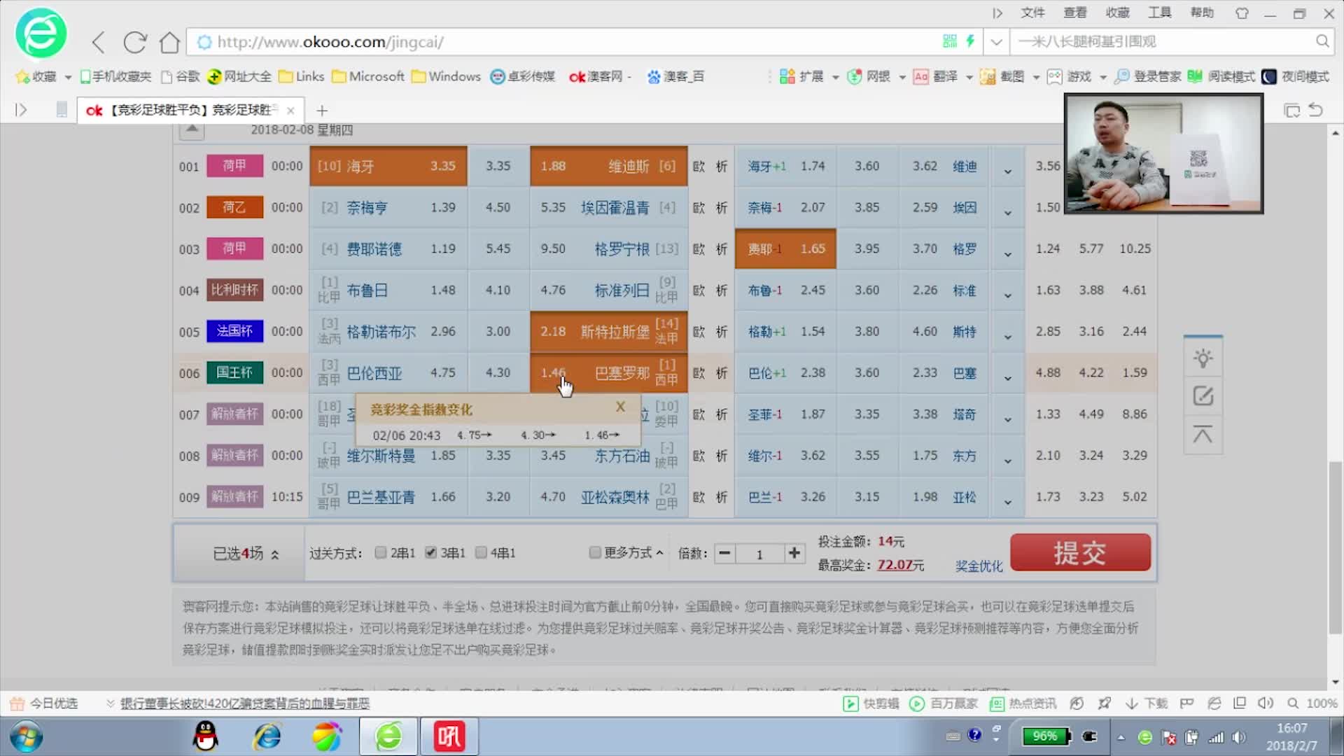The image size is (1344, 756).
Task: Click the search magnifier icon
Action: 1322,41
